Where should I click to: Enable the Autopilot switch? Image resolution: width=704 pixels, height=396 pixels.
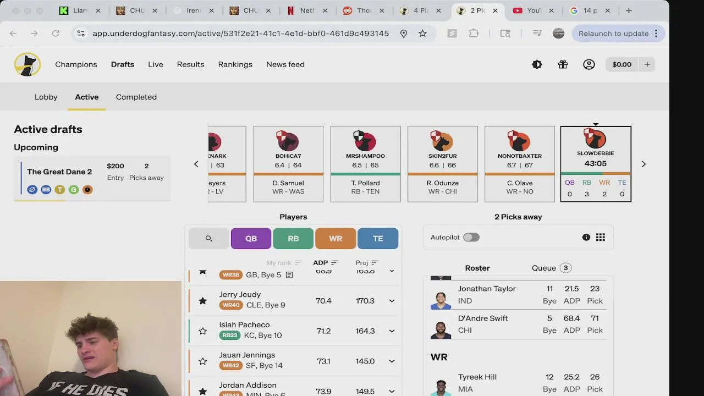(x=471, y=237)
